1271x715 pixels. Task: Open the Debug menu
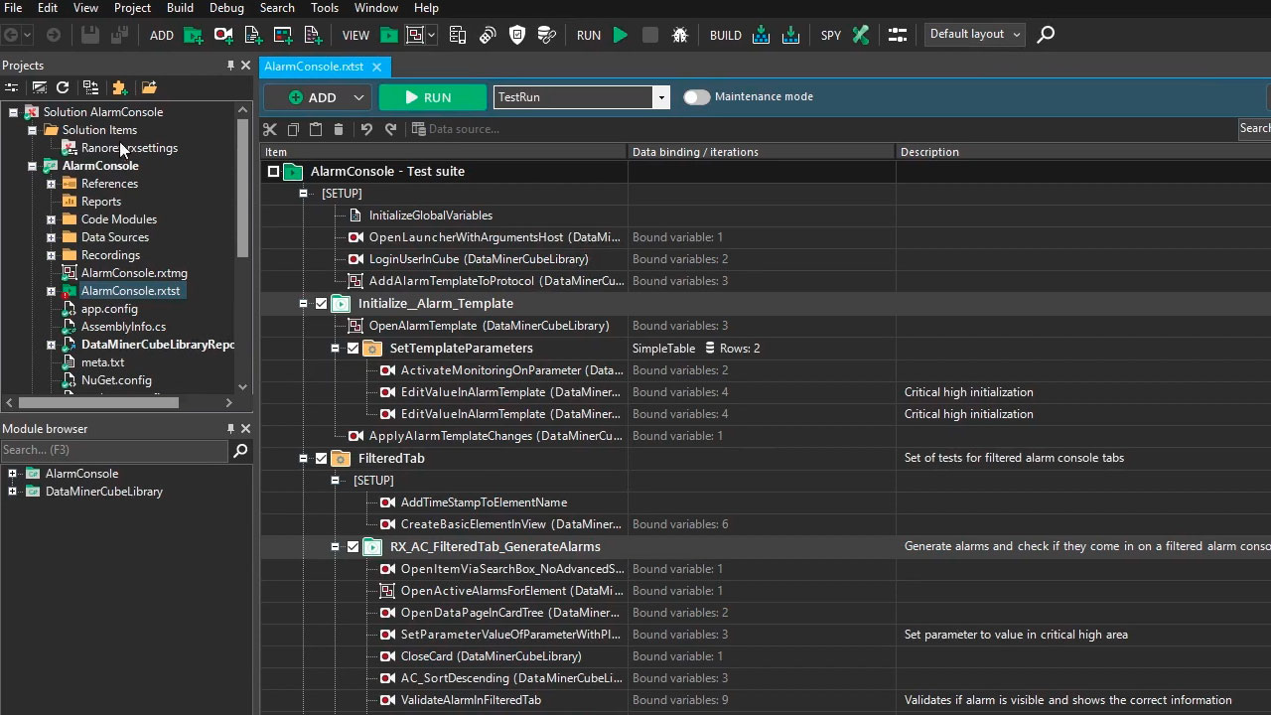[x=226, y=8]
